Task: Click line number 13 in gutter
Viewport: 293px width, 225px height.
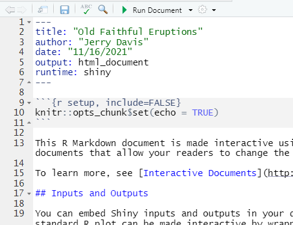Action: 19,143
